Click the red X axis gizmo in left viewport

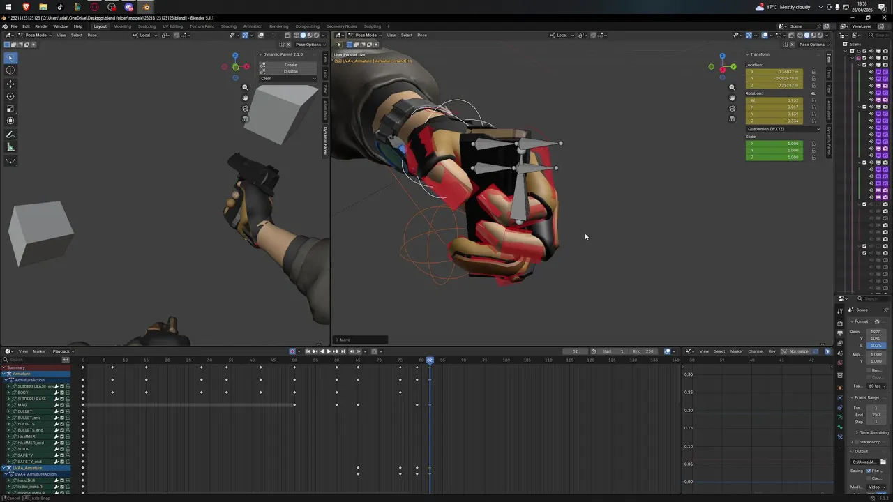click(246, 67)
